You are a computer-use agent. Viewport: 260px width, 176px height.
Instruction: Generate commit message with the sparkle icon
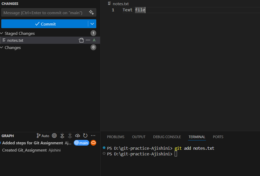pos(91,12)
